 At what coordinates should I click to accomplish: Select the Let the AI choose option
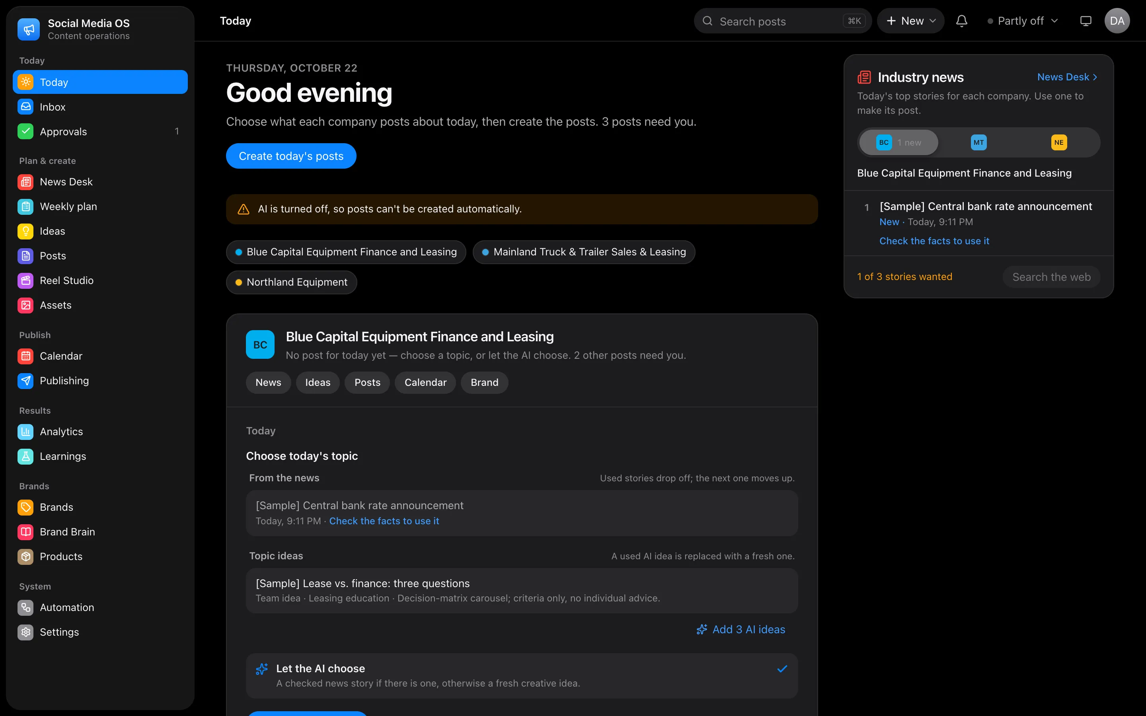[x=522, y=676]
